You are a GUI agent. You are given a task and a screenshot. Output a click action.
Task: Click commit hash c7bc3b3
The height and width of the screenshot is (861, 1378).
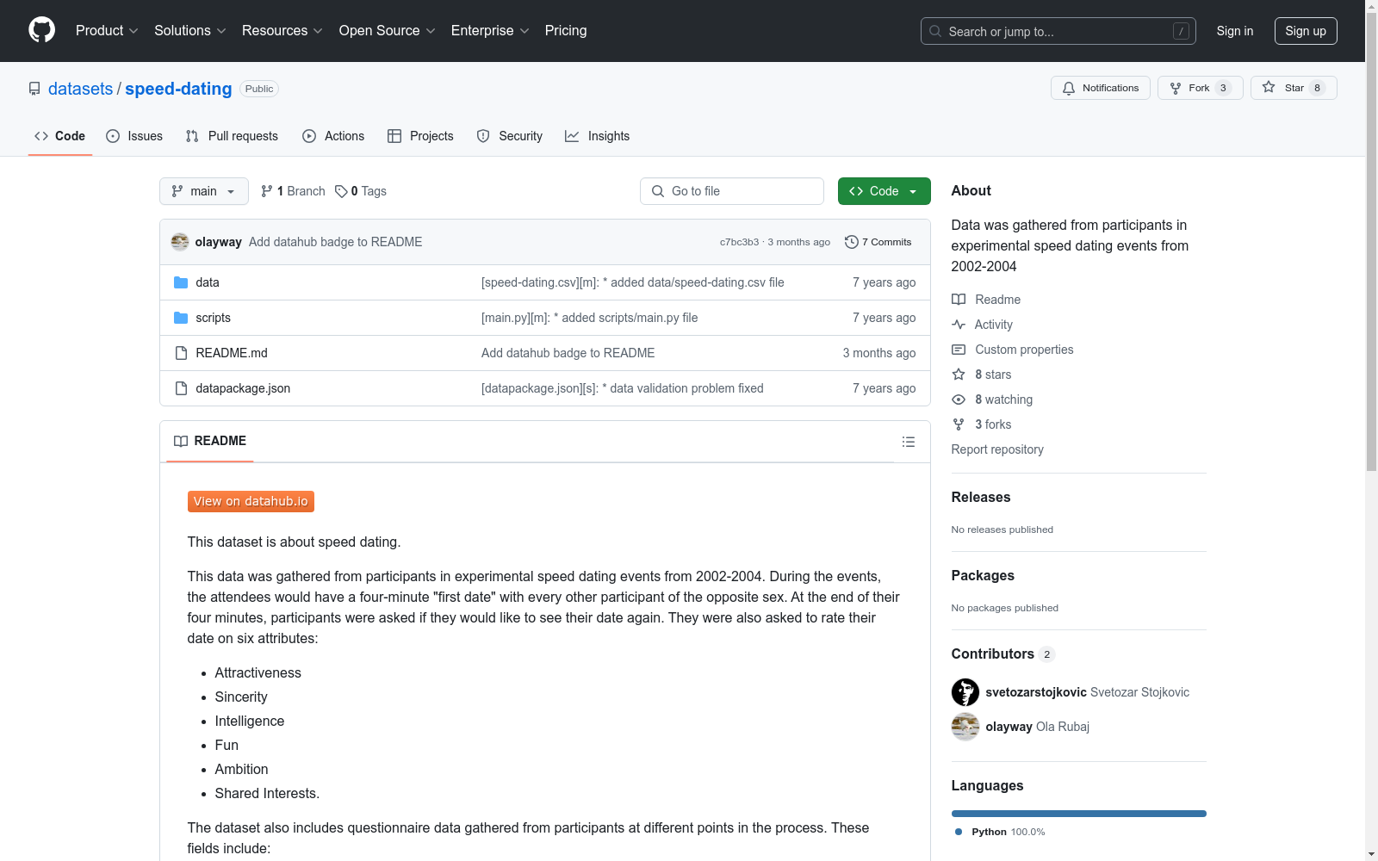(x=739, y=242)
